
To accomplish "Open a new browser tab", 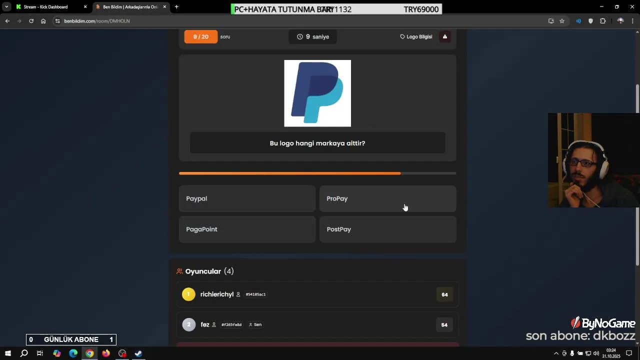I will point(176,7).
